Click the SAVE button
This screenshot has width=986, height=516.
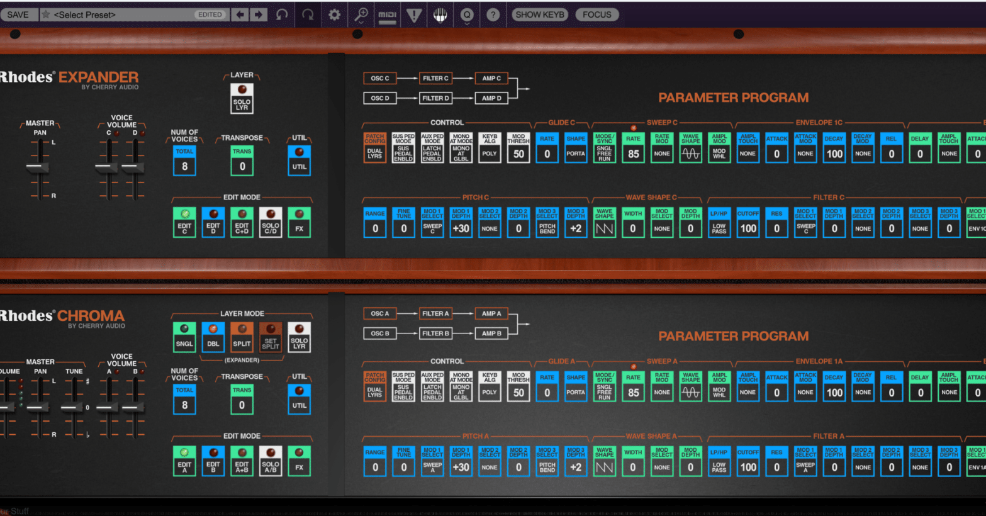tap(17, 14)
